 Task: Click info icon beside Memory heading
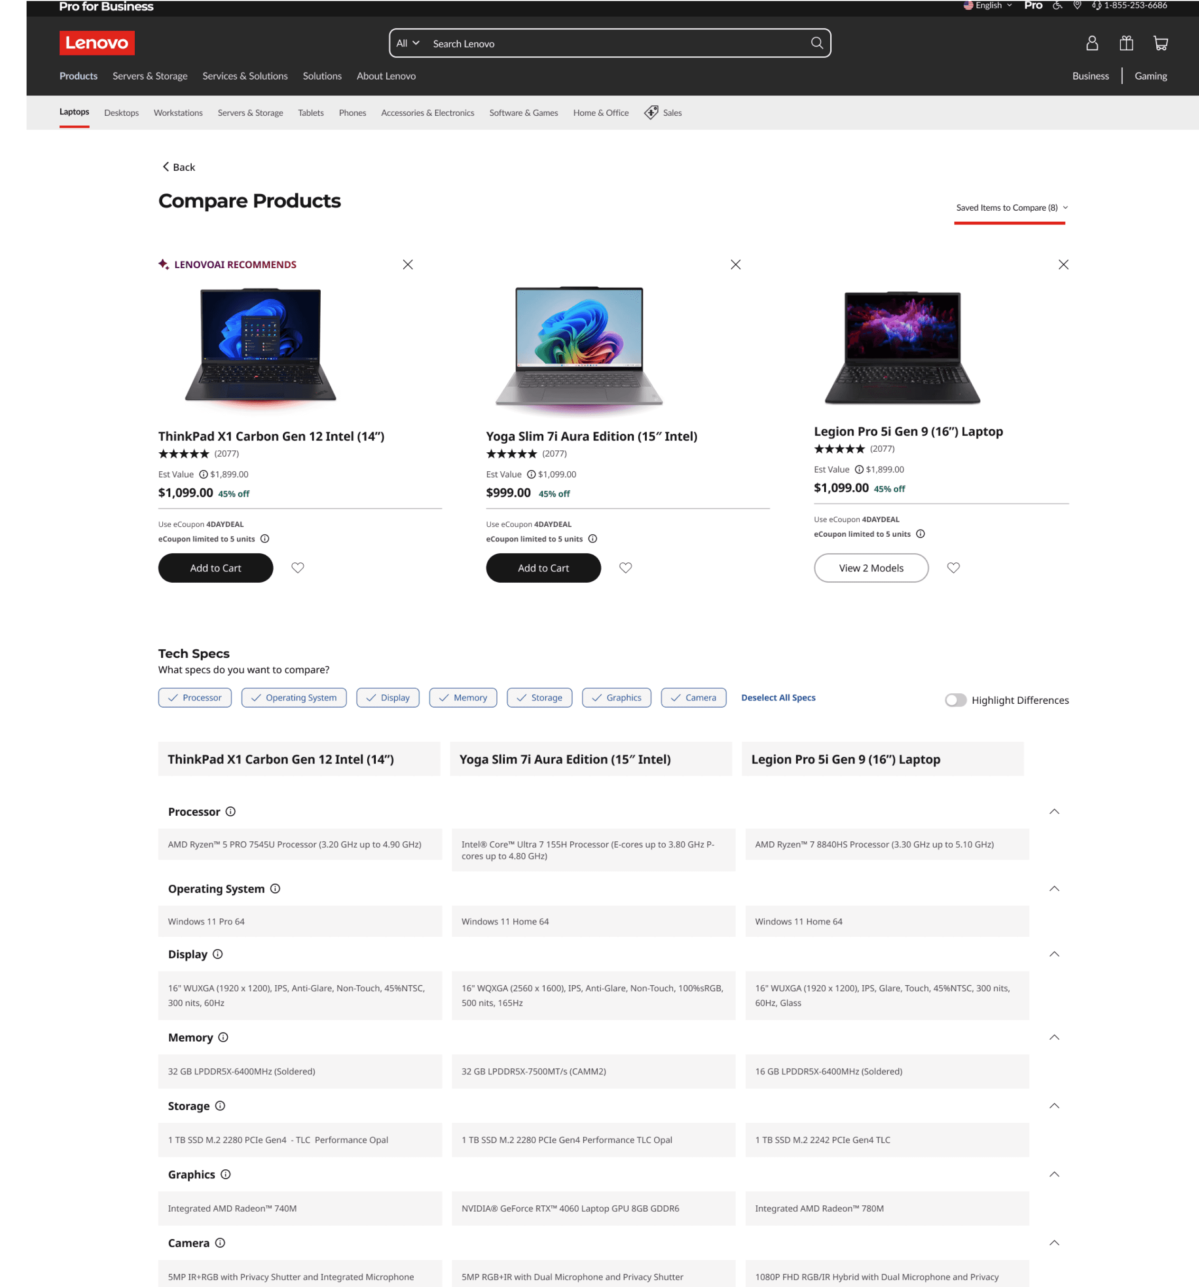click(x=223, y=1037)
